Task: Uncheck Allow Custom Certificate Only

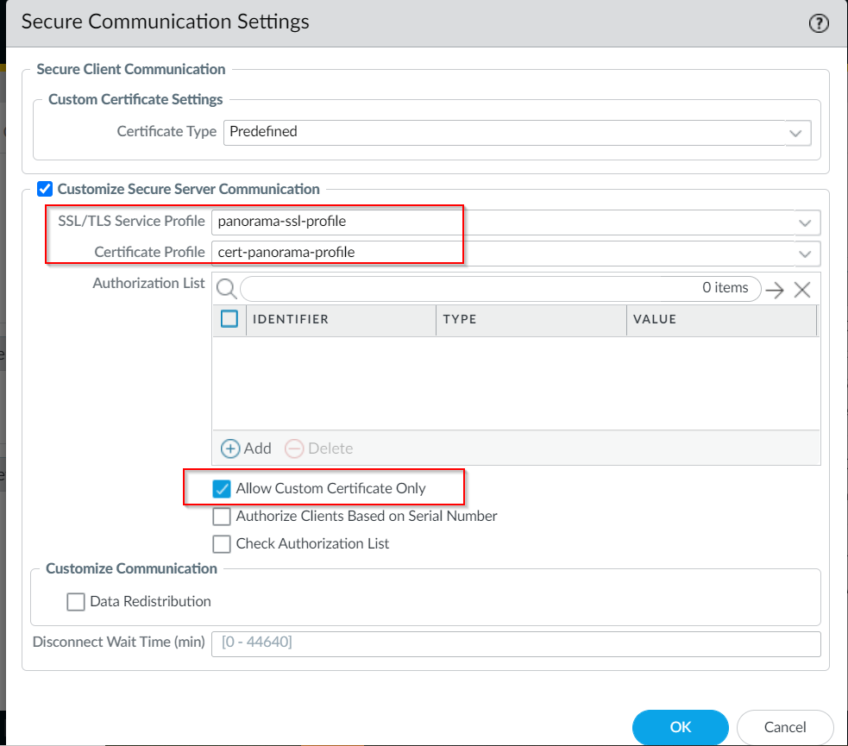Action: [222, 489]
